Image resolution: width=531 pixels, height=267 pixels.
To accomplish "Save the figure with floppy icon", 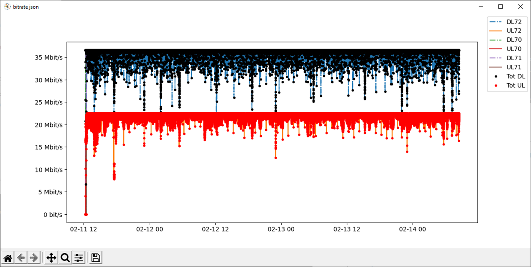I will (x=95, y=258).
